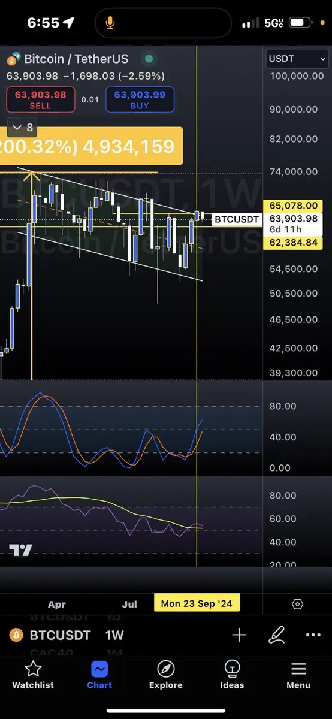
Task: Tap the microphone indicator in the Dynamic Island
Action: [110, 23]
